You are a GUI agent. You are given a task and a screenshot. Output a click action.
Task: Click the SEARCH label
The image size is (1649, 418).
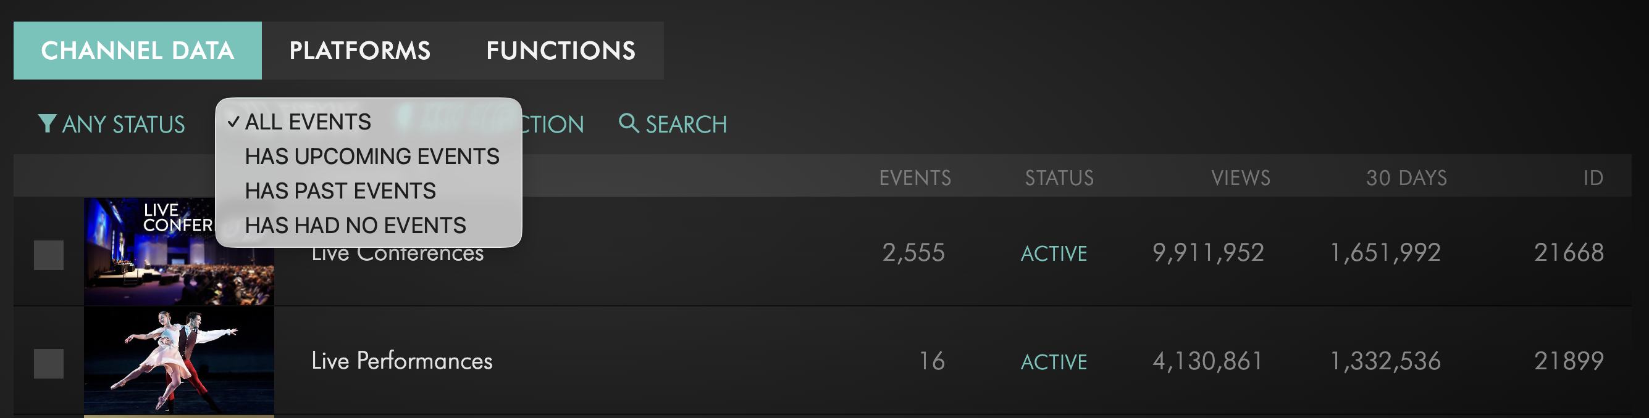pyautogui.click(x=686, y=125)
